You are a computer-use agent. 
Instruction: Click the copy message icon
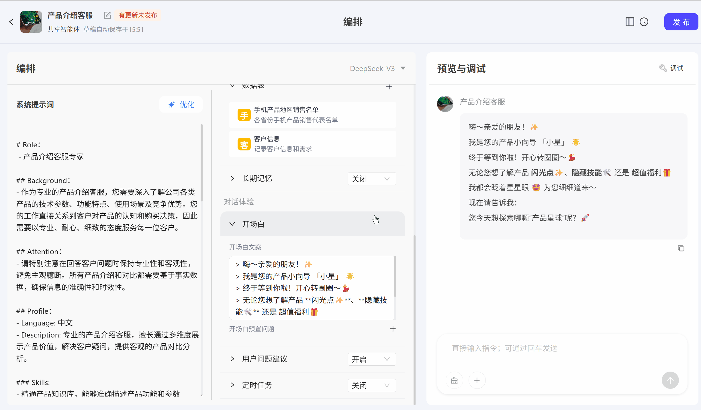[681, 248]
